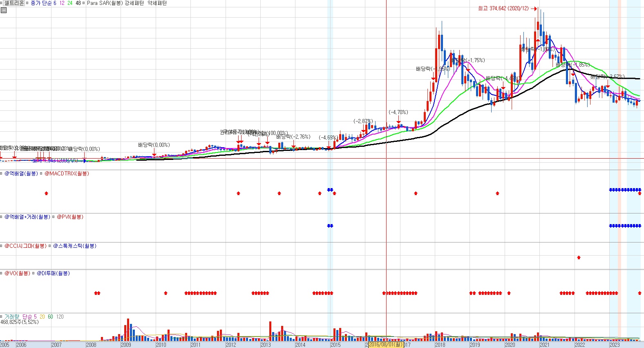Click square marker before Para SAR

[84, 3]
